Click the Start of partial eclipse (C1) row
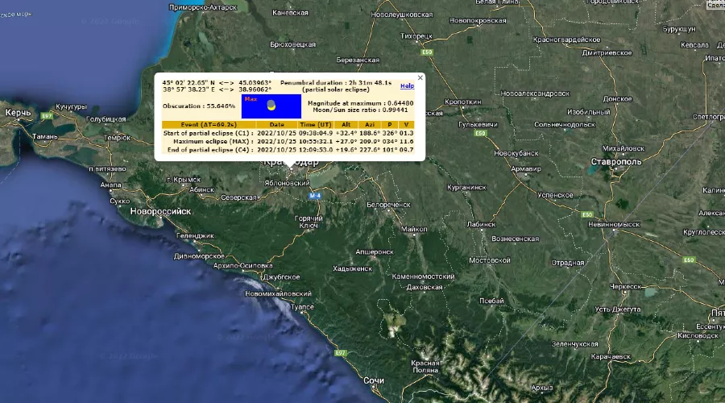This screenshot has height=403, width=725. 208,133
